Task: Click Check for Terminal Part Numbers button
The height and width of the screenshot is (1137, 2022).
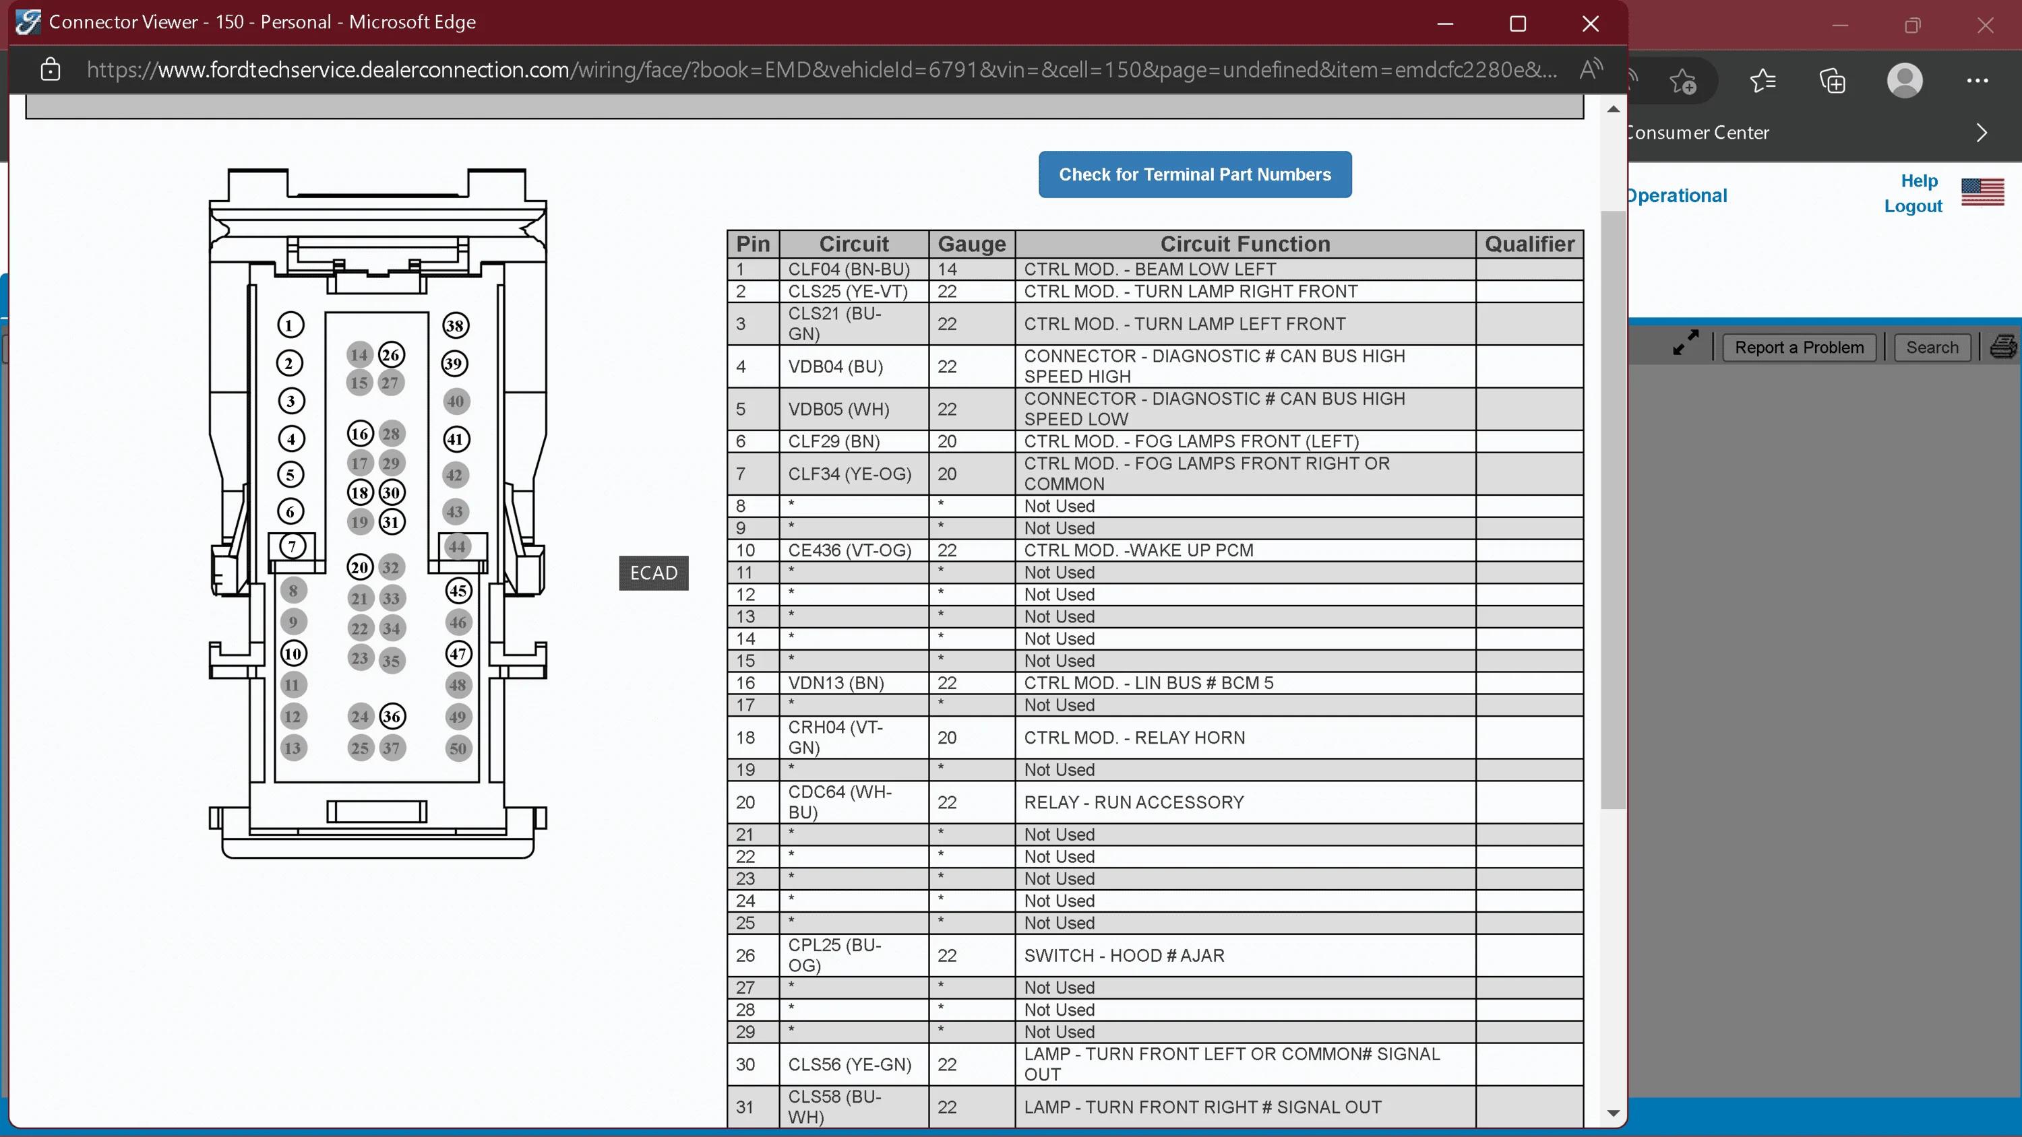Action: coord(1195,174)
